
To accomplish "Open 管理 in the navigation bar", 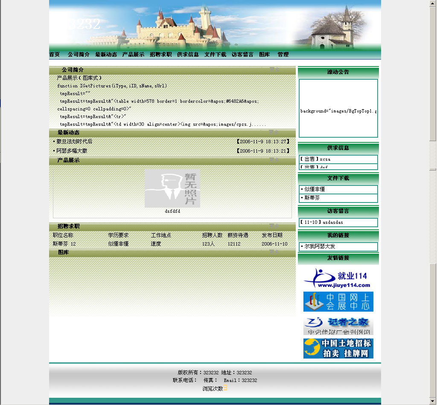I will click(283, 55).
